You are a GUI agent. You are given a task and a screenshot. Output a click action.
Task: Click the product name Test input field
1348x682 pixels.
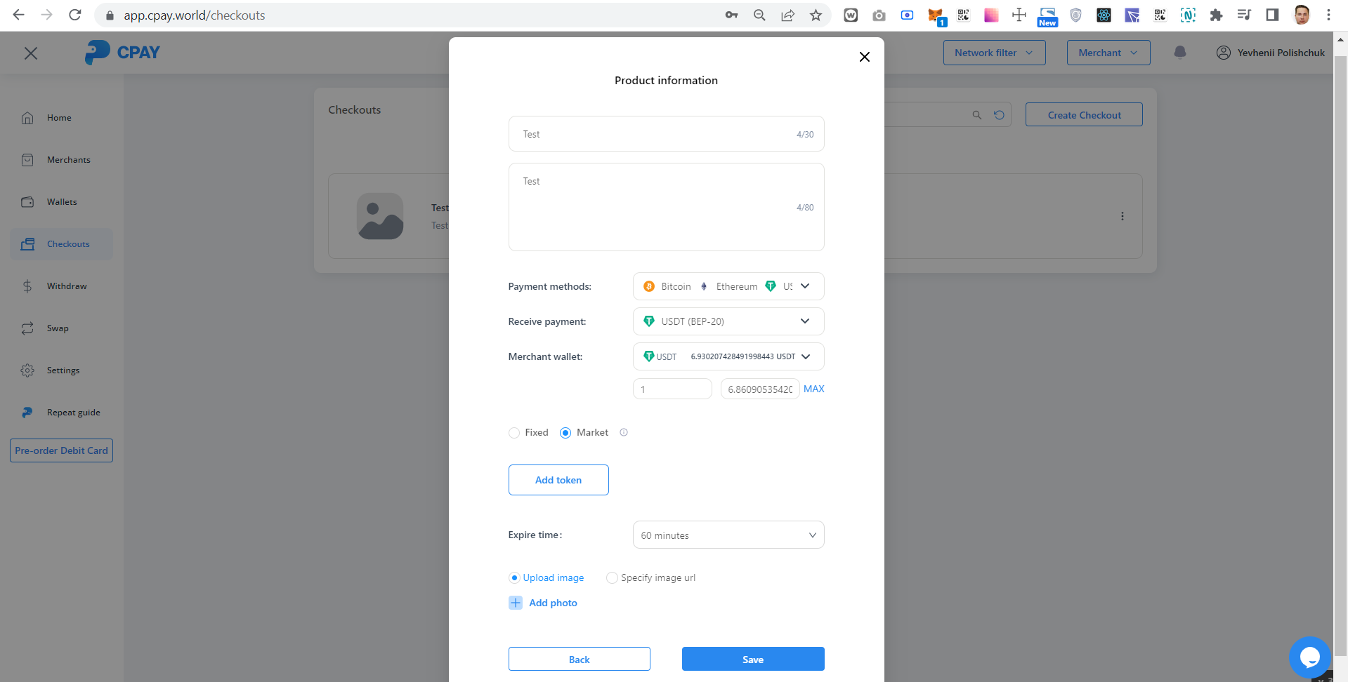(x=657, y=134)
